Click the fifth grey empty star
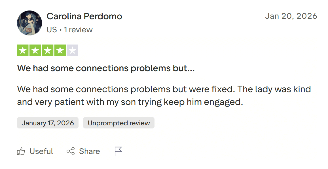328x169 pixels. pos(73,50)
